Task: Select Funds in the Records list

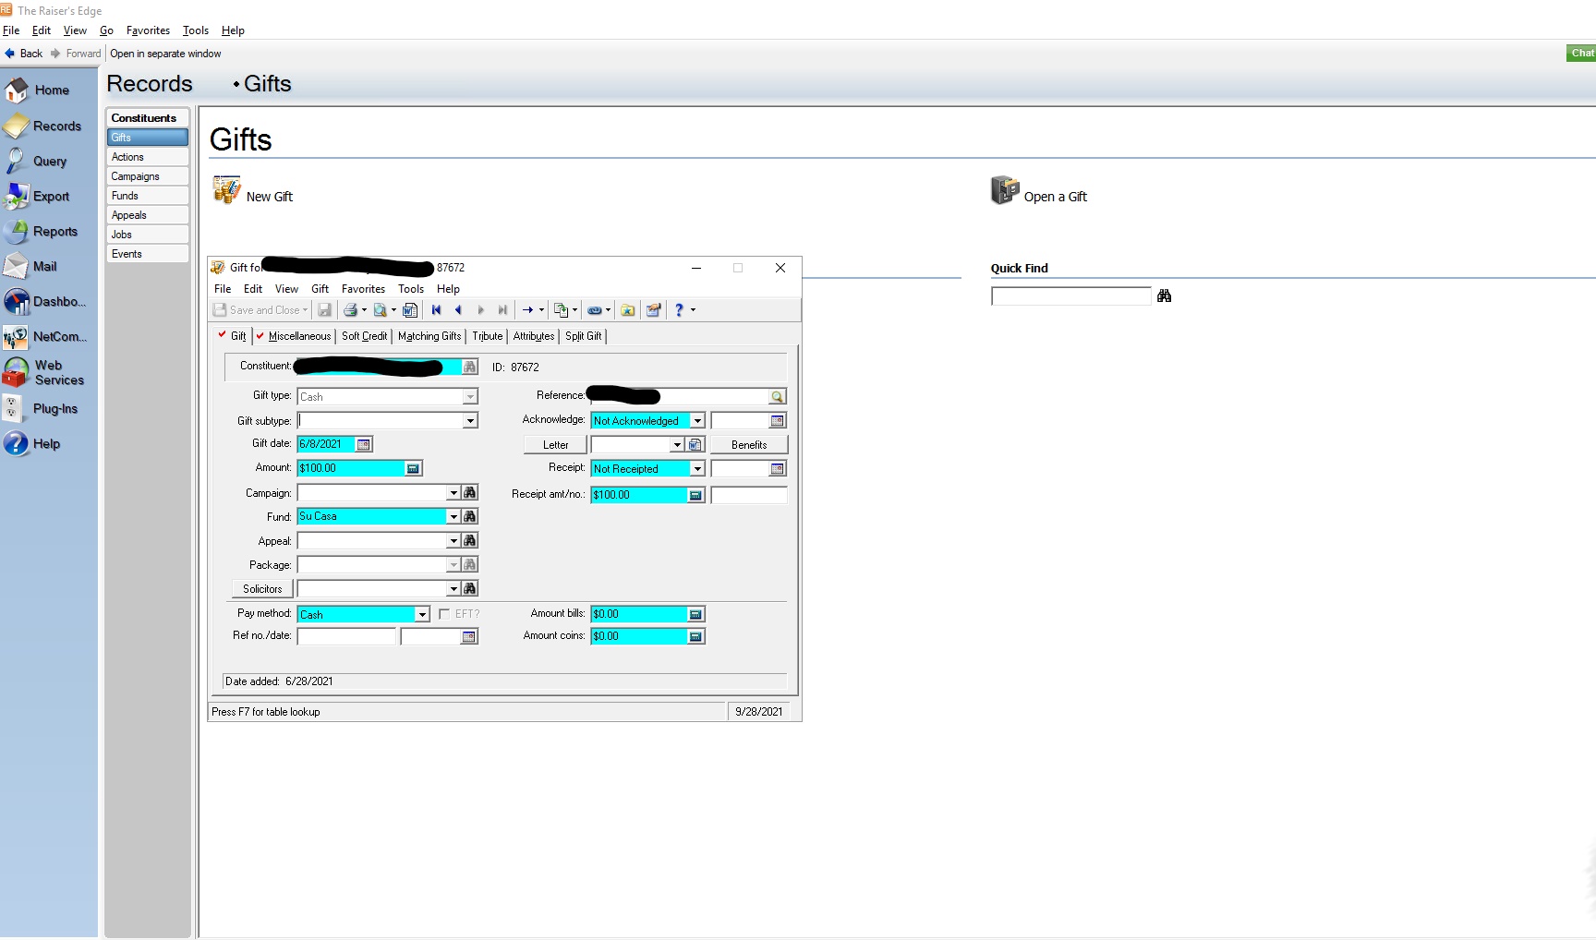Action: point(148,196)
